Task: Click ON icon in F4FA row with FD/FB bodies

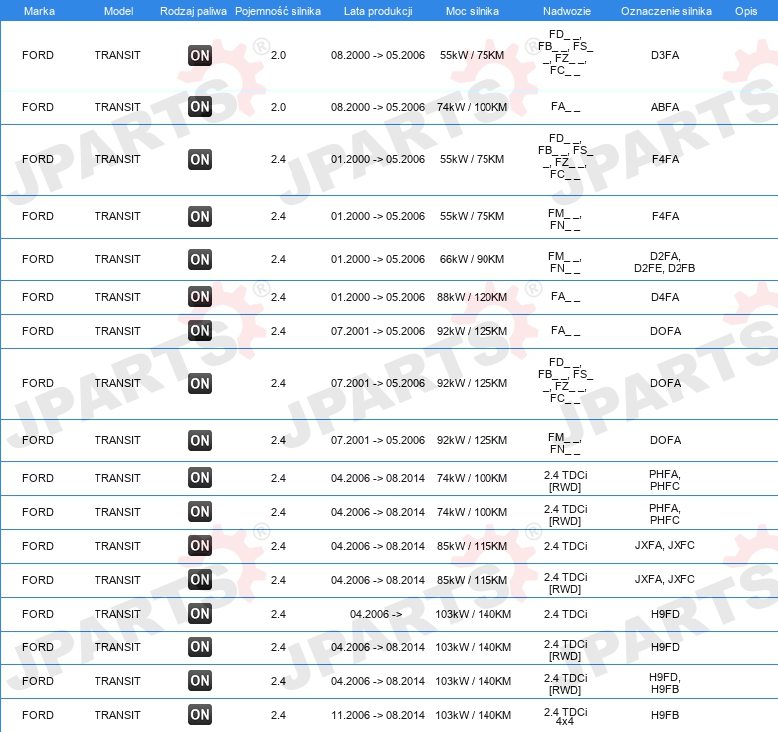Action: 200,160
